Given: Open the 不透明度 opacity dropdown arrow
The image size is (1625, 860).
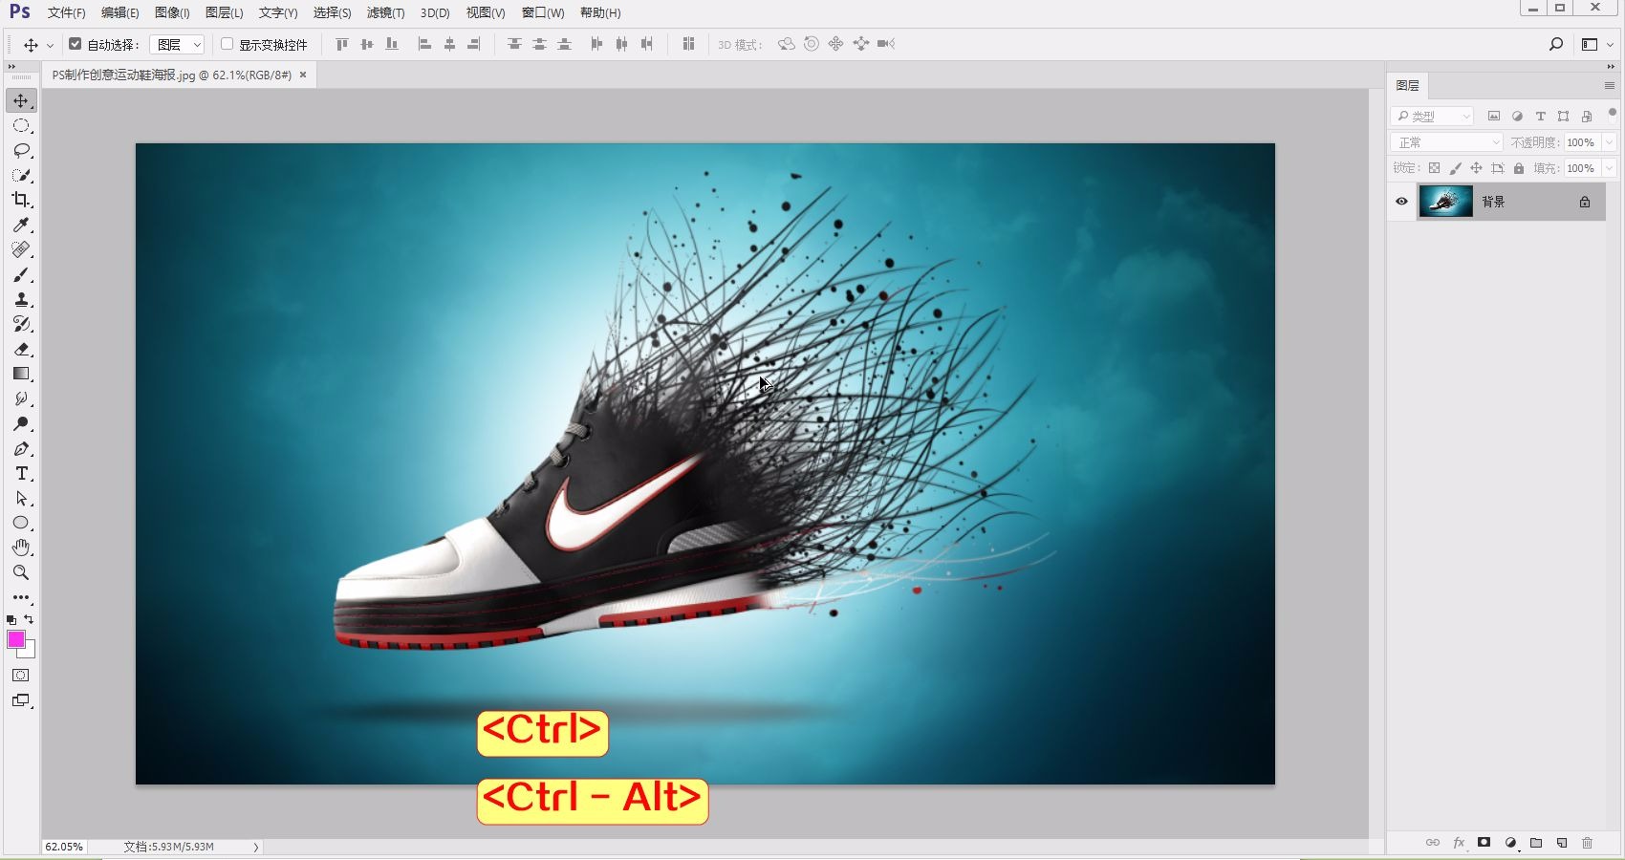Looking at the screenshot, I should coord(1609,142).
